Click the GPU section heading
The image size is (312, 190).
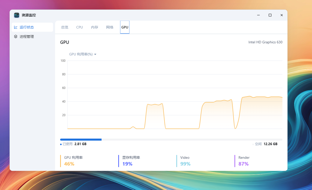point(65,42)
